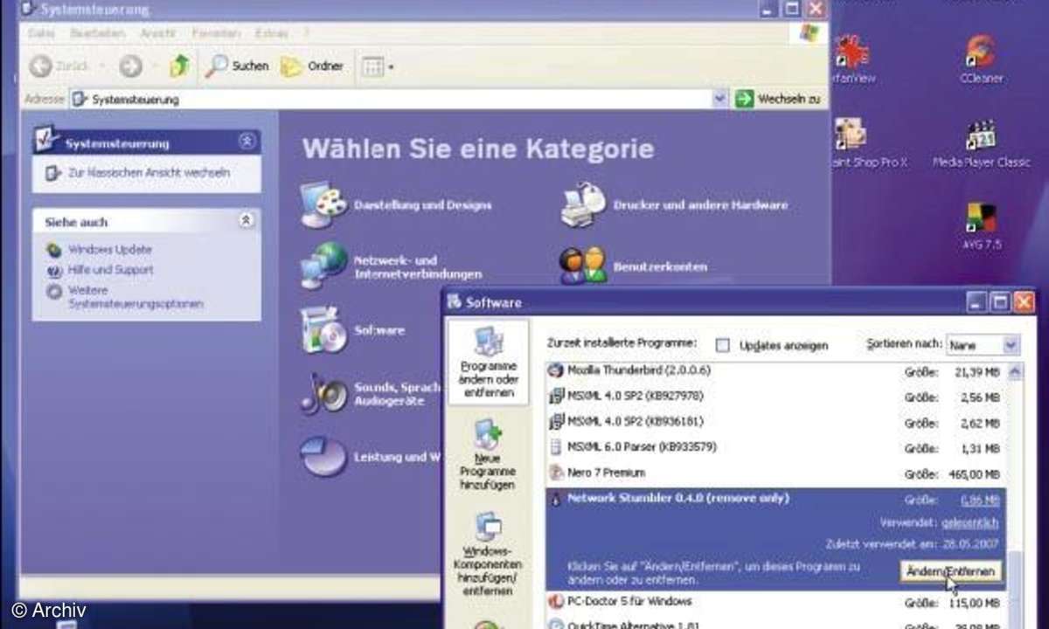Open the Windows Update link
The height and width of the screenshot is (629, 1049).
click(110, 250)
